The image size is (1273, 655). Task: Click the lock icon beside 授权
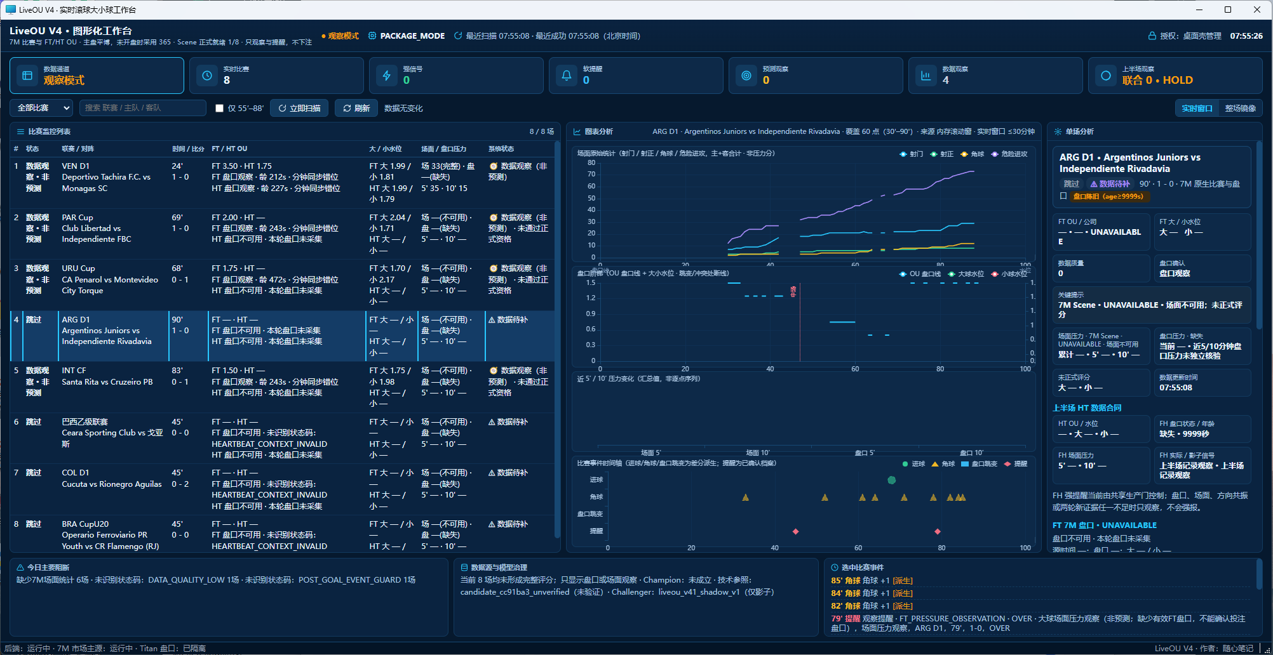tap(1152, 36)
